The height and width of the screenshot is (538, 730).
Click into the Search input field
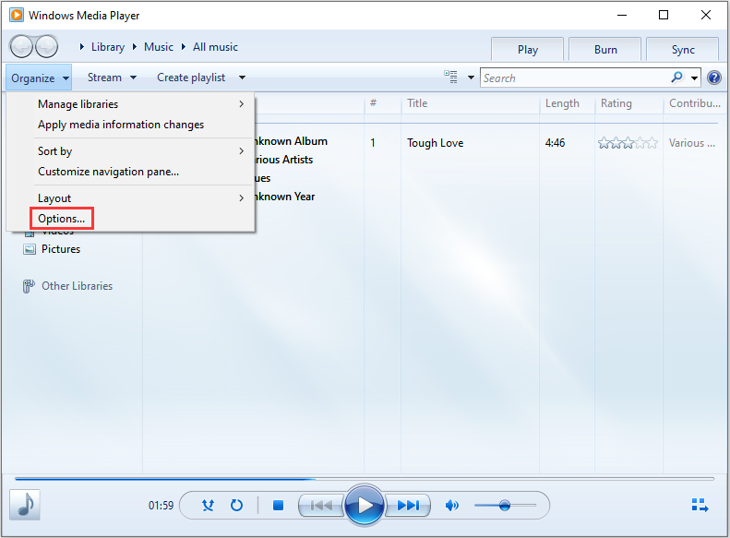(x=572, y=78)
